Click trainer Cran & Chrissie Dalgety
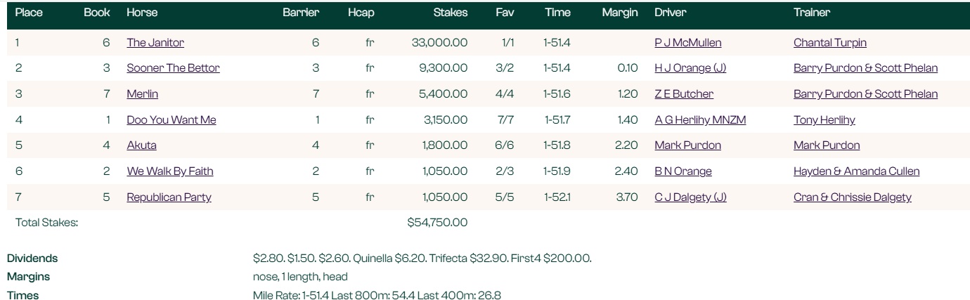The height and width of the screenshot is (300, 970). pos(852,197)
